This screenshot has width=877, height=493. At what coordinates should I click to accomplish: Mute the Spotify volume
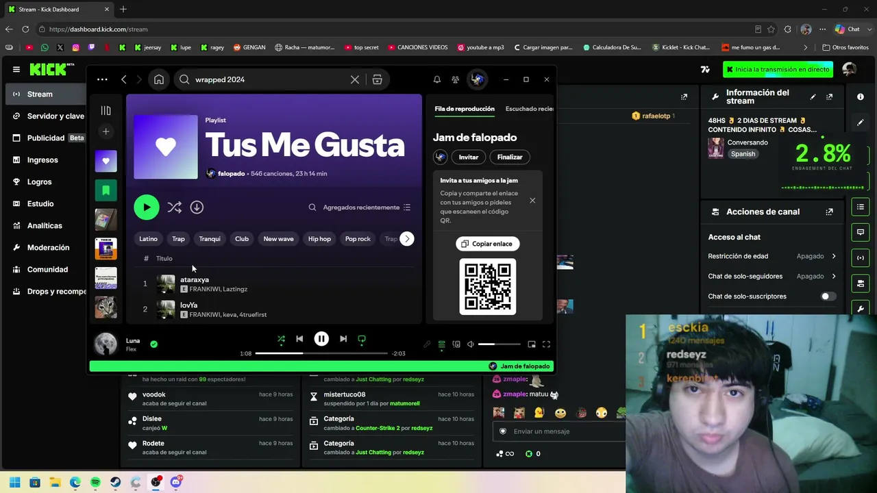point(471,344)
